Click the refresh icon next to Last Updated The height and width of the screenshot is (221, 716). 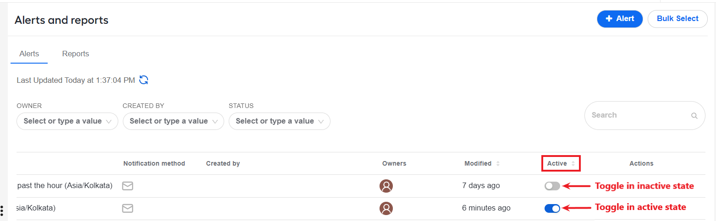(x=144, y=80)
